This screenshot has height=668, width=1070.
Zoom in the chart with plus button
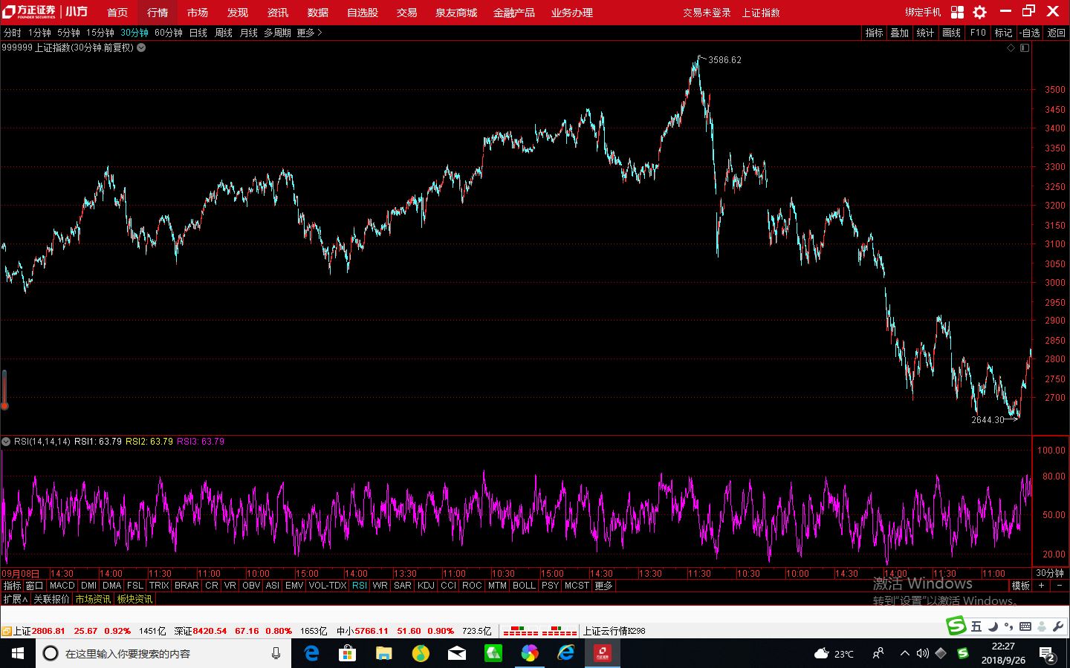1042,586
